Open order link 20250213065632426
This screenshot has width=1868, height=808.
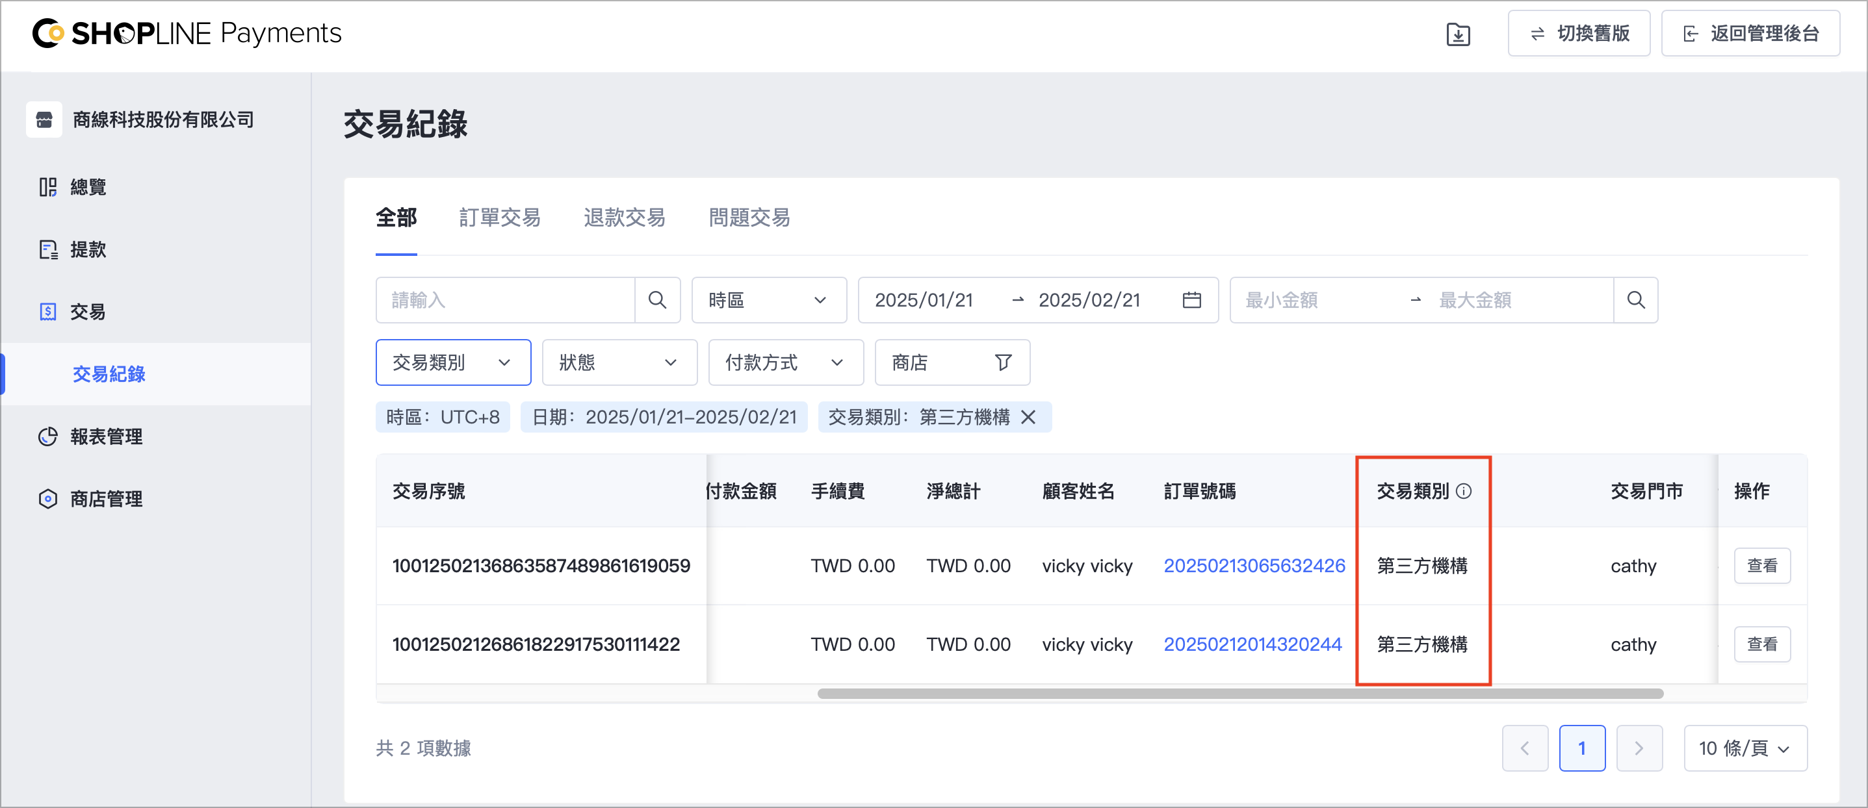1254,566
